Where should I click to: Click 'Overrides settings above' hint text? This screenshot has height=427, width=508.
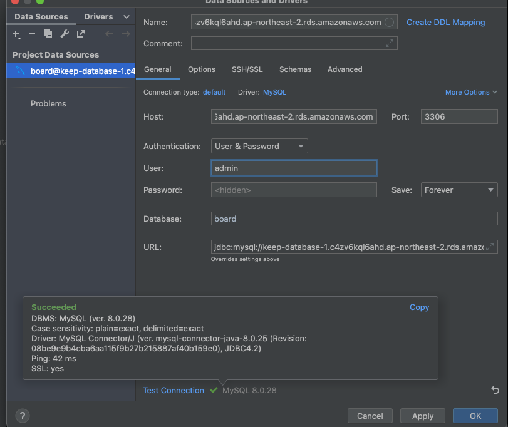246,259
